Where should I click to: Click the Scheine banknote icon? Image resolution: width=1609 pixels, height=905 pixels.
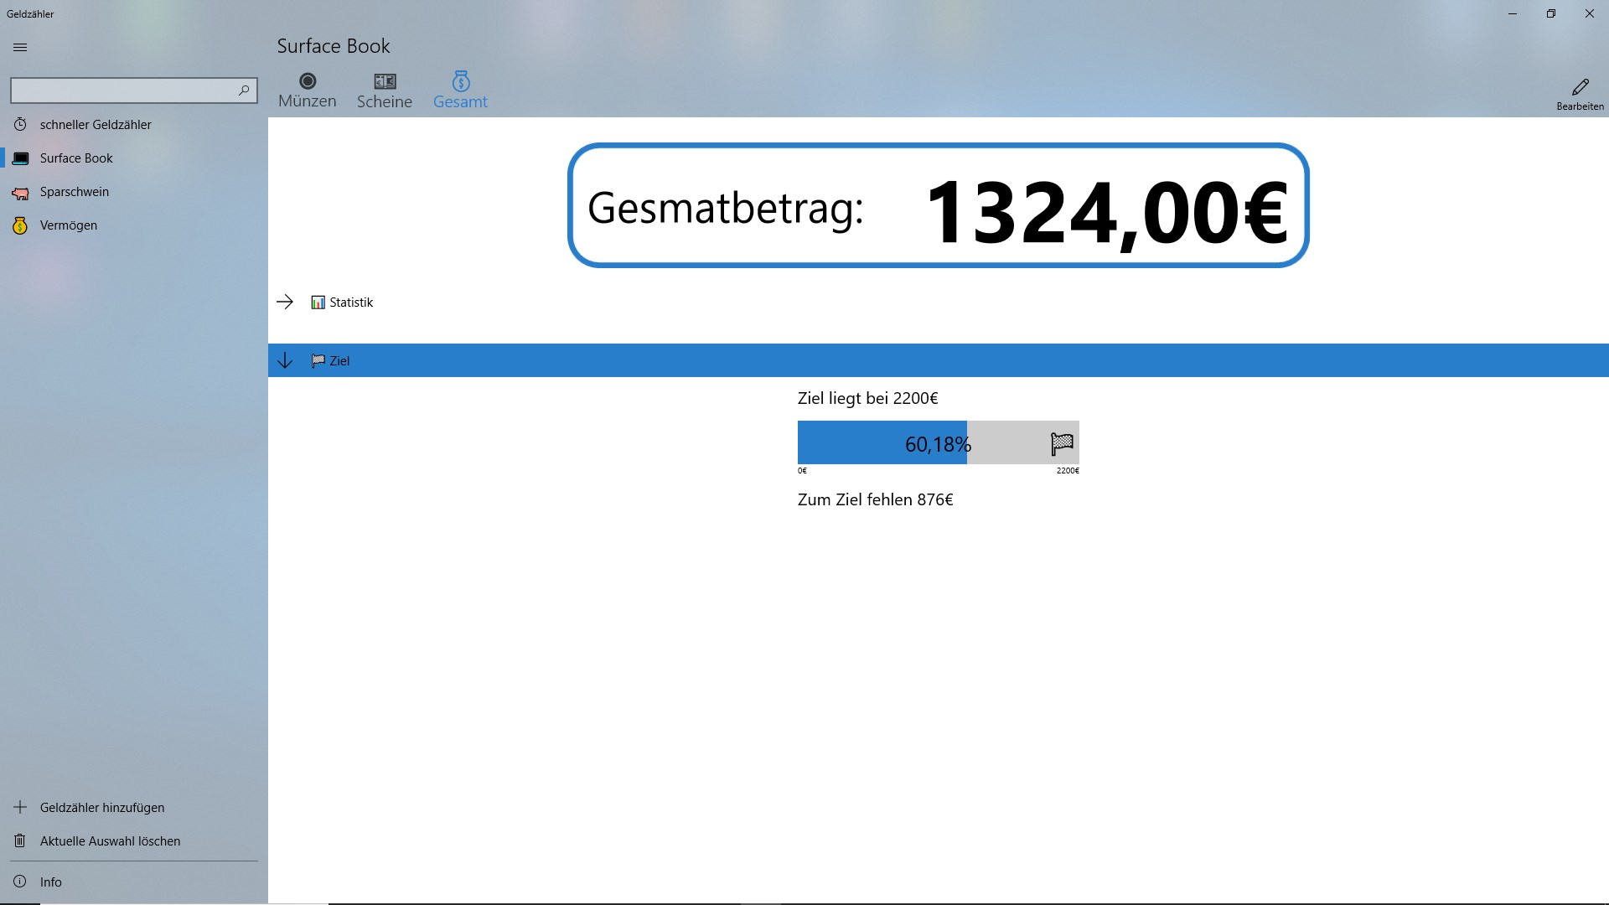pyautogui.click(x=385, y=81)
